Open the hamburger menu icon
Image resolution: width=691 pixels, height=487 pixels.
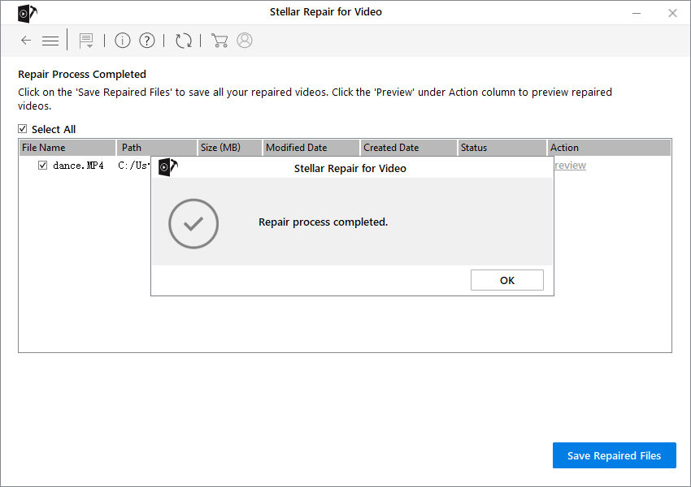[x=50, y=41]
